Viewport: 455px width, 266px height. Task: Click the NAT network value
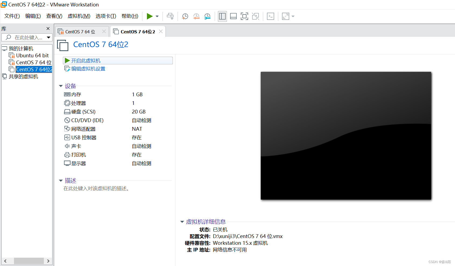tap(137, 129)
